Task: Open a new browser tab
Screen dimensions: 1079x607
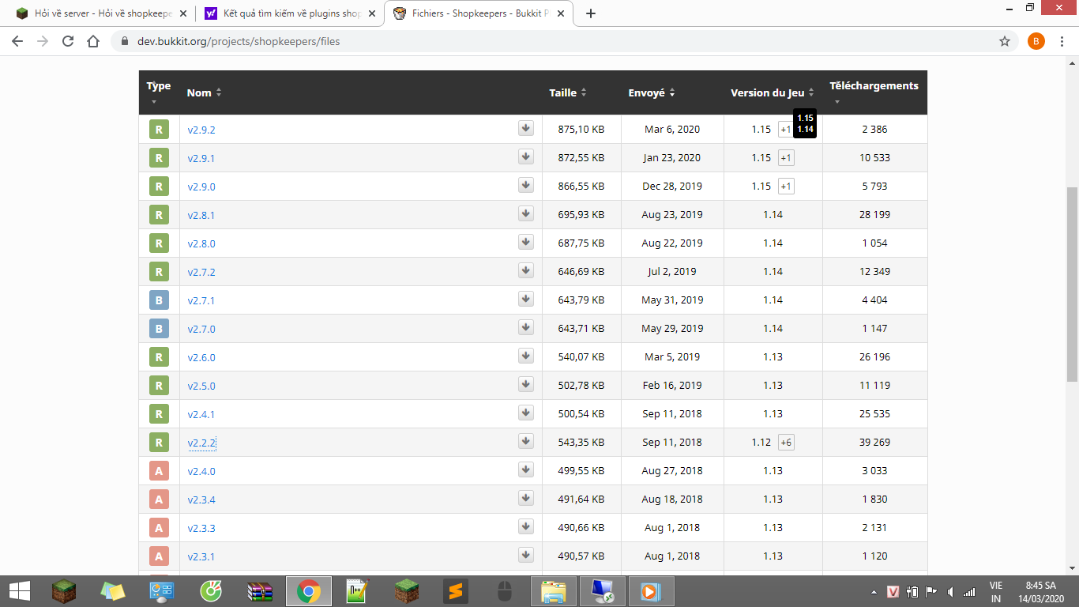Action: pyautogui.click(x=591, y=13)
